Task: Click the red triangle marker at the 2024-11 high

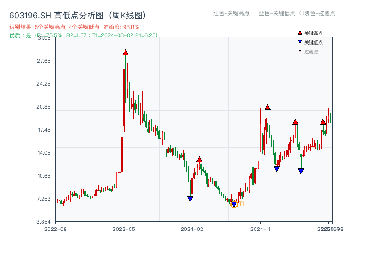Action: click(268, 107)
